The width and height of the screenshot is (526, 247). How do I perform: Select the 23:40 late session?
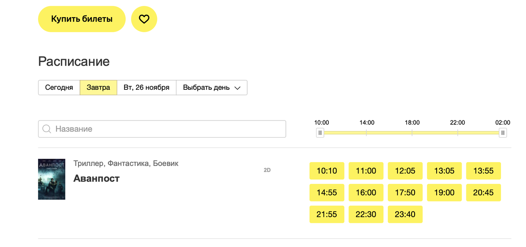[x=405, y=215]
